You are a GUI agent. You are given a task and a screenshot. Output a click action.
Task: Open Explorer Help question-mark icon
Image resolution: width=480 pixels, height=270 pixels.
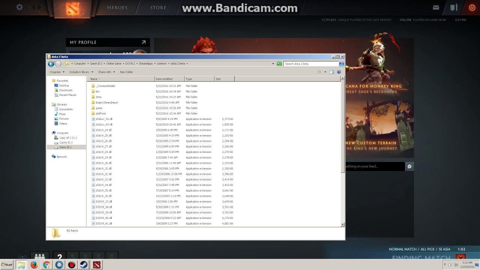click(x=339, y=72)
